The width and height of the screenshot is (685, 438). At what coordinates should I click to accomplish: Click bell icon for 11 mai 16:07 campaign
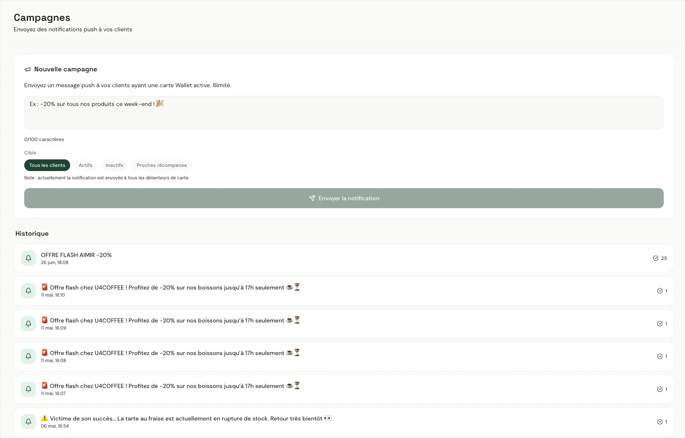pyautogui.click(x=28, y=389)
